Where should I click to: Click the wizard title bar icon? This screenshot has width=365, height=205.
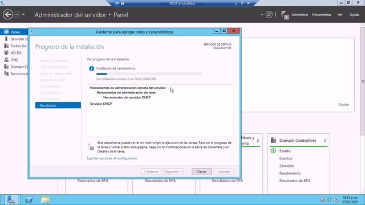(33, 32)
